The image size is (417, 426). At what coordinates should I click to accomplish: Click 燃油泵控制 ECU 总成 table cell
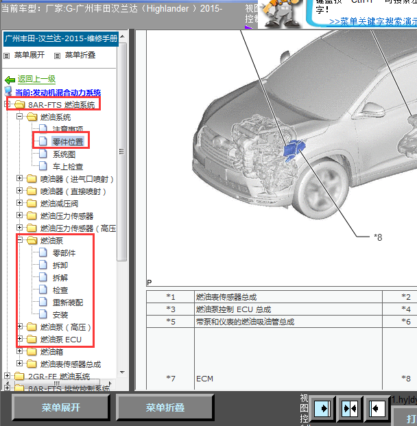tap(288, 309)
